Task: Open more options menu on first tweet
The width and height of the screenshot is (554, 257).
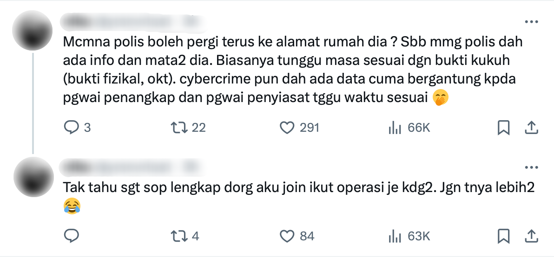Action: pyautogui.click(x=531, y=22)
